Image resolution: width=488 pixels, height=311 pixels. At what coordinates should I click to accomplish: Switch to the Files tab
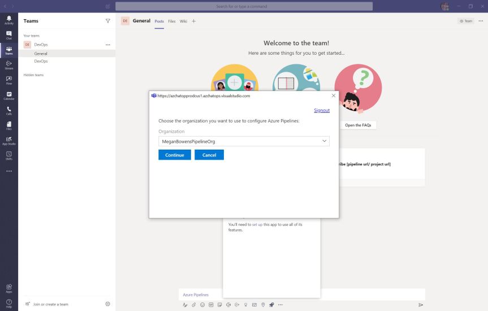[x=172, y=21]
